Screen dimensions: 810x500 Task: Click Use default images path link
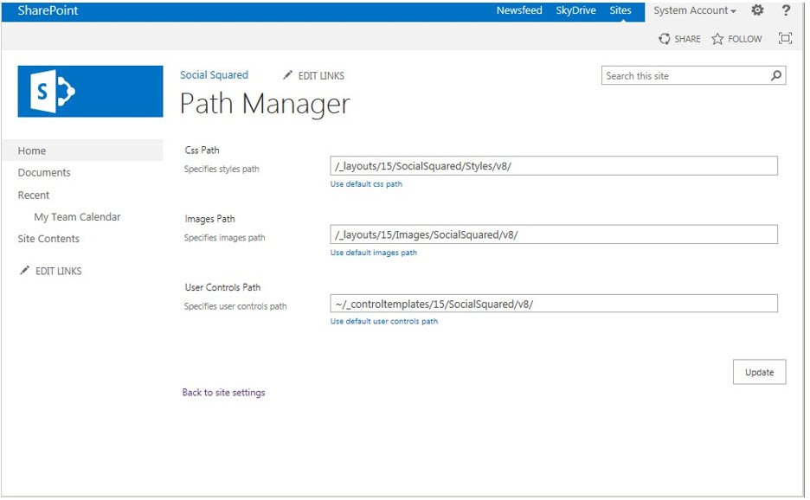[x=374, y=253]
